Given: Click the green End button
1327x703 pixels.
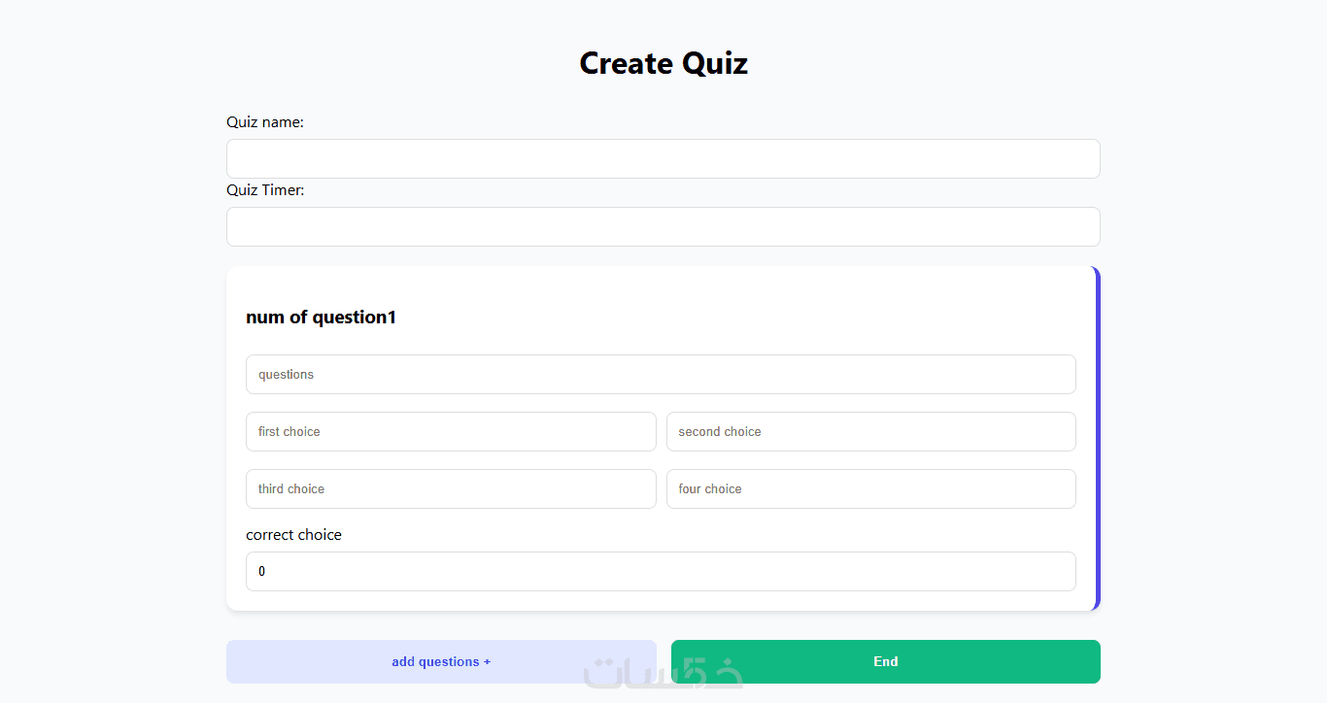Looking at the screenshot, I should pyautogui.click(x=886, y=661).
